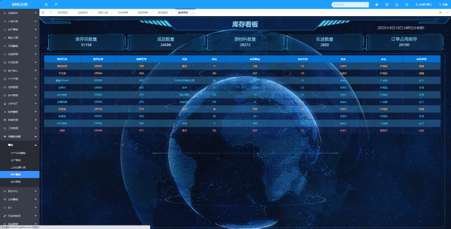Click the 人事行政 sidebar icon
Screen dimensions: 451x229
pos(5,21)
